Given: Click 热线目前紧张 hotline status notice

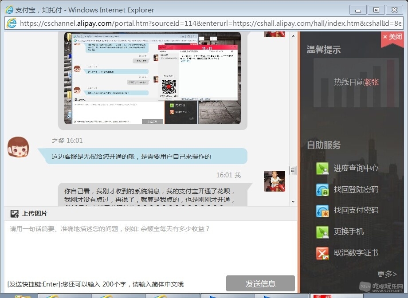Looking at the screenshot, I should pos(356,82).
